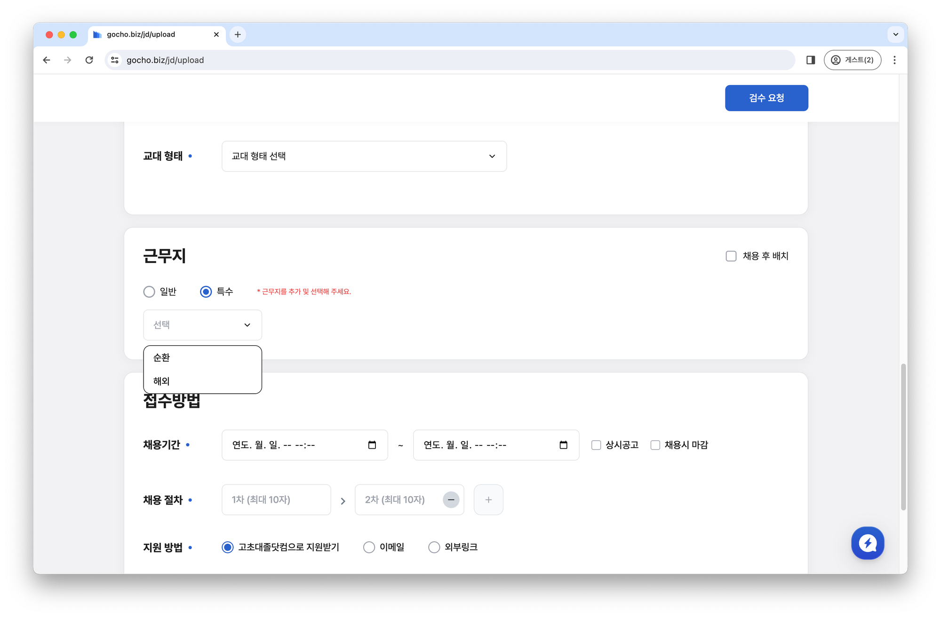The height and width of the screenshot is (618, 941).
Task: Open the chat support bubble icon
Action: tap(867, 543)
